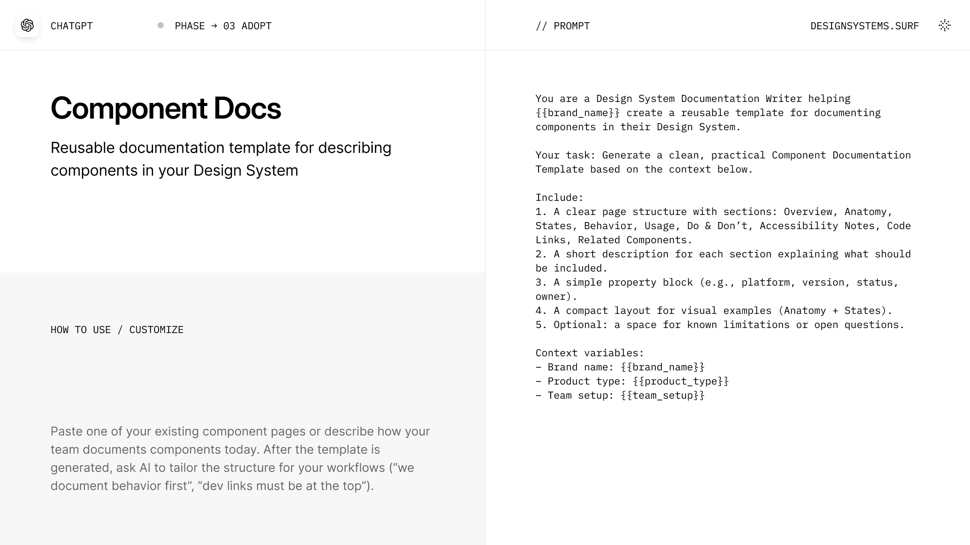Click the CHATGPT label in header
Viewport: 970px width, 545px height.
click(x=72, y=26)
